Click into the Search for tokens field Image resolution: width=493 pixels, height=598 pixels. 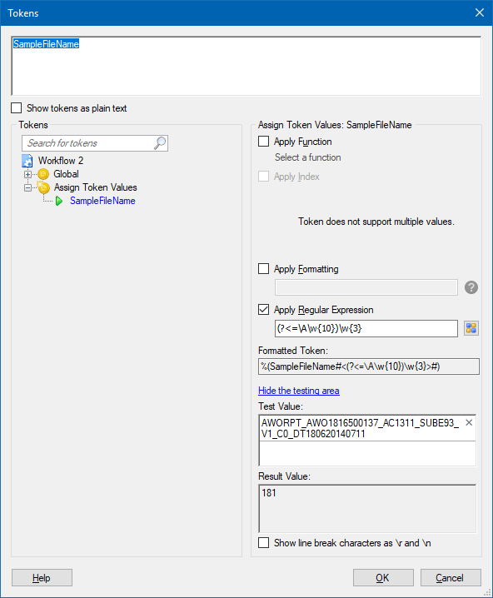click(88, 143)
